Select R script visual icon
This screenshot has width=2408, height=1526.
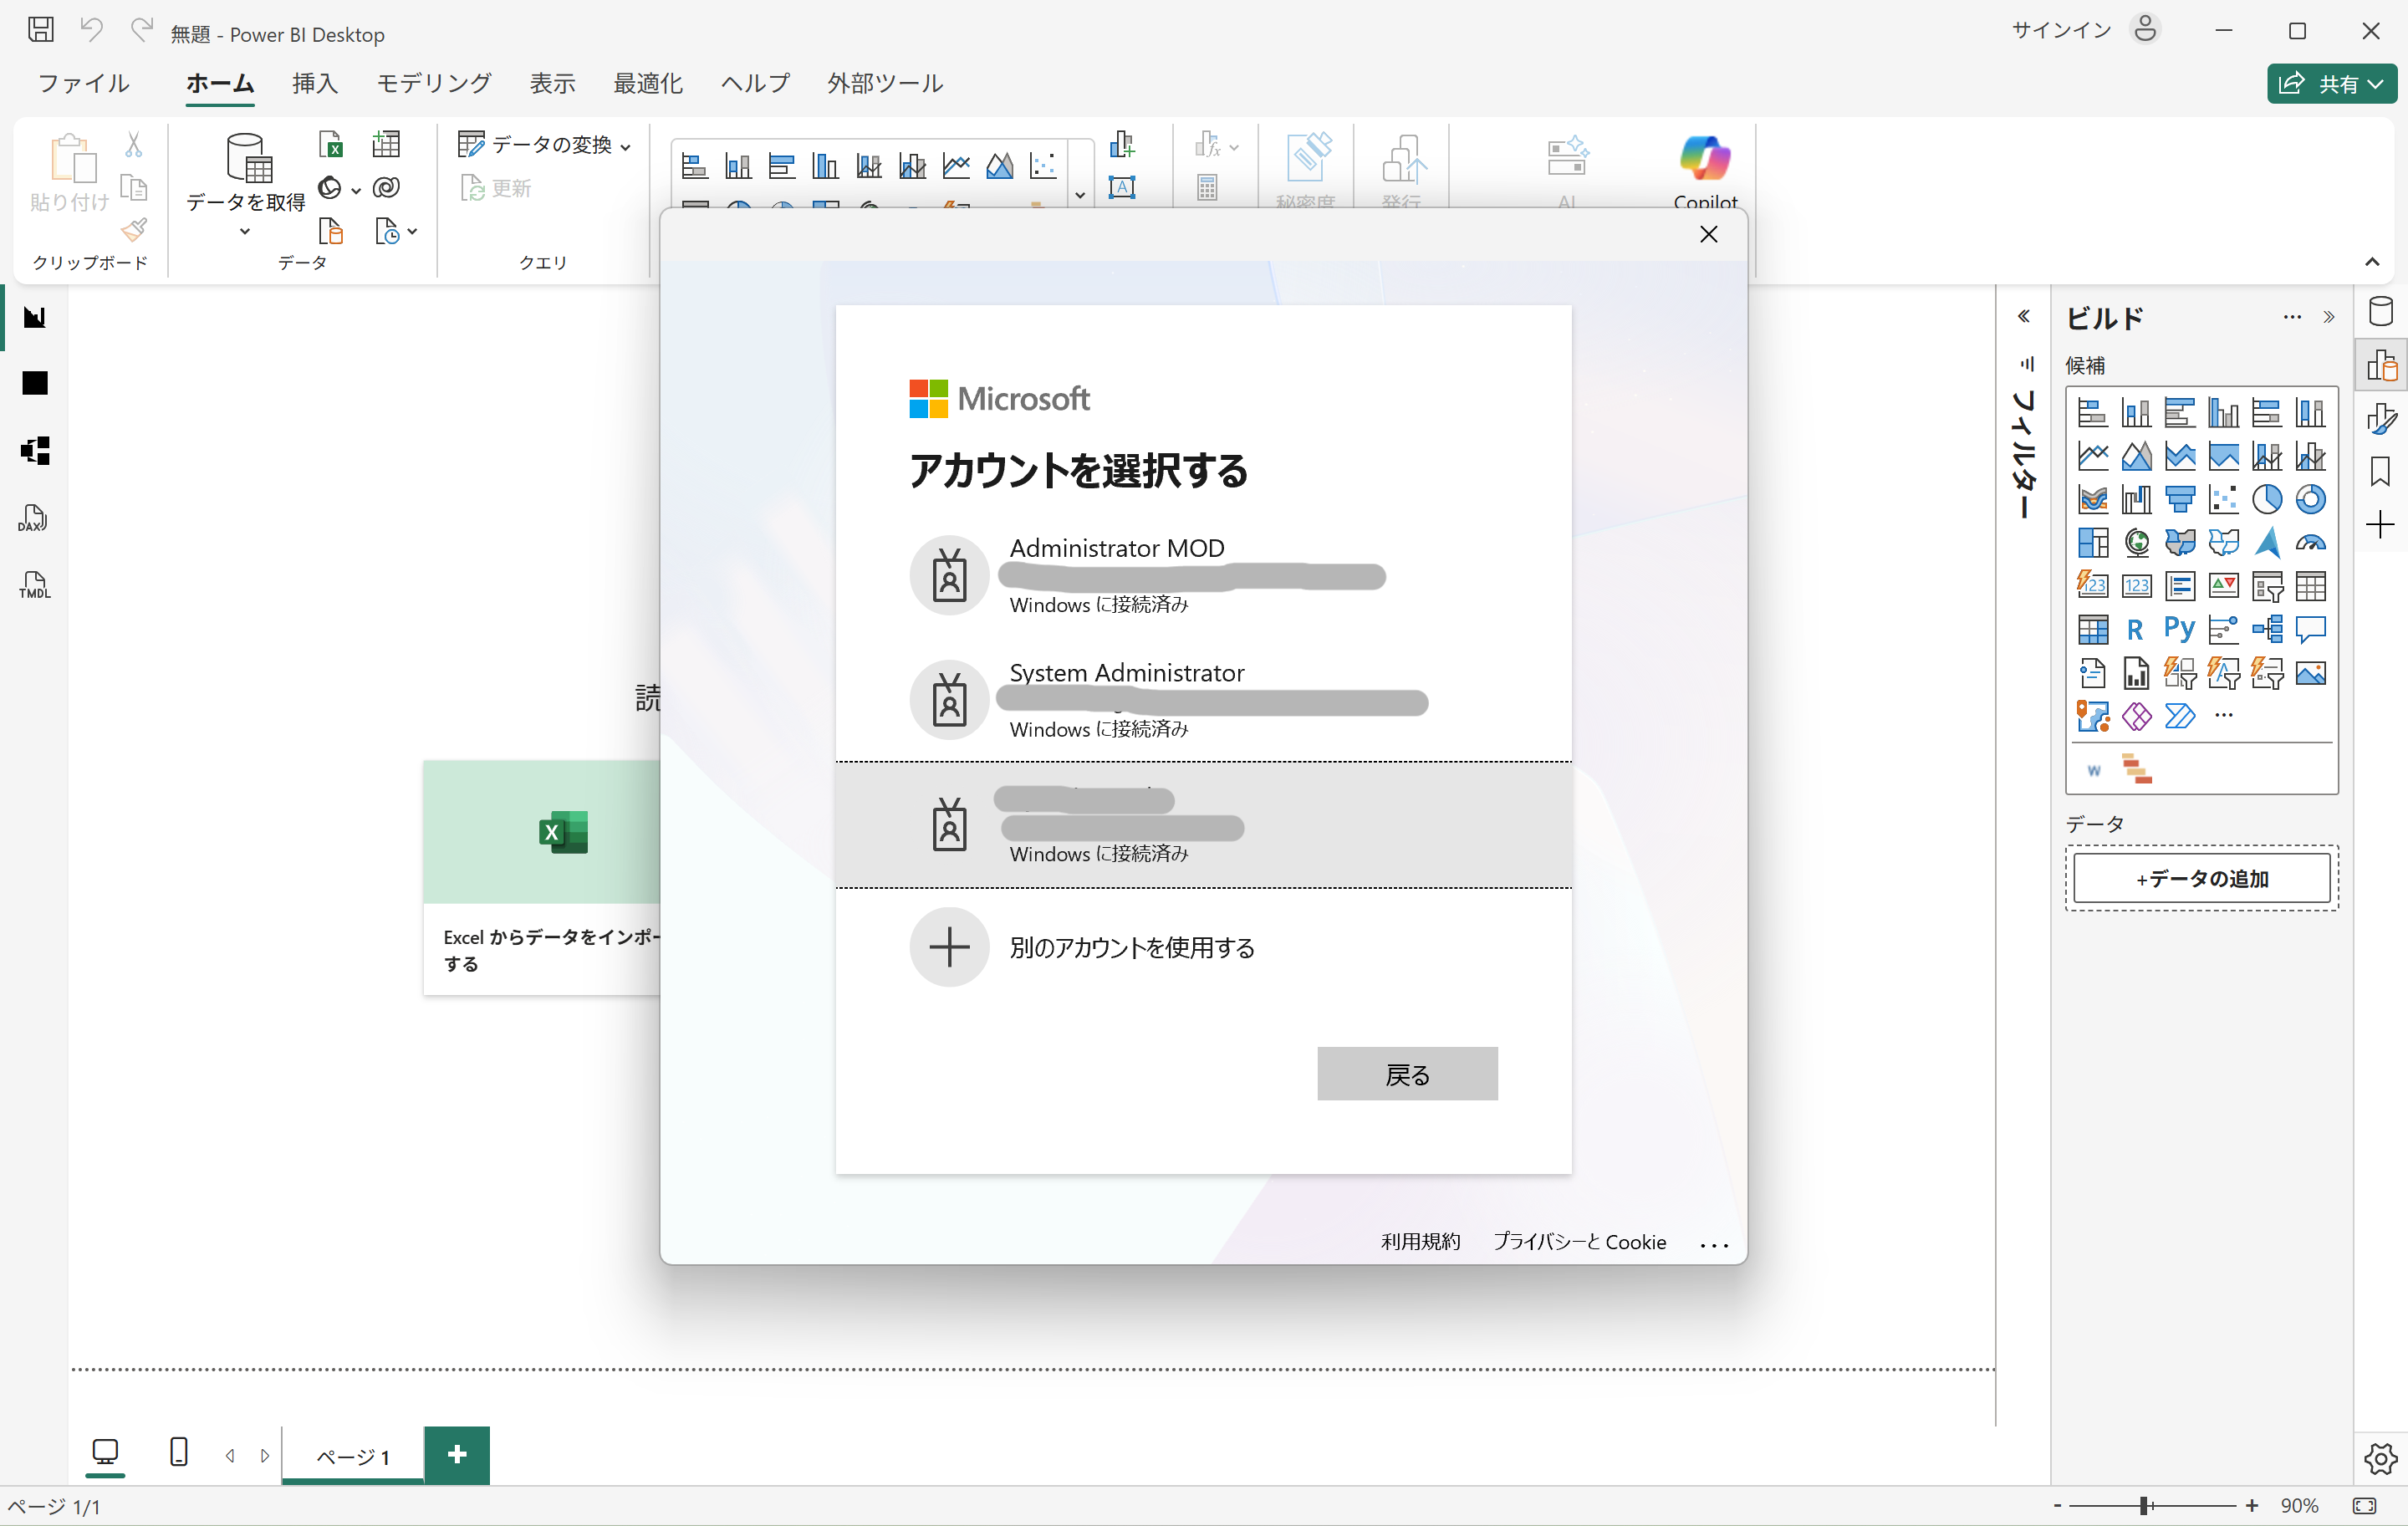click(x=2135, y=629)
